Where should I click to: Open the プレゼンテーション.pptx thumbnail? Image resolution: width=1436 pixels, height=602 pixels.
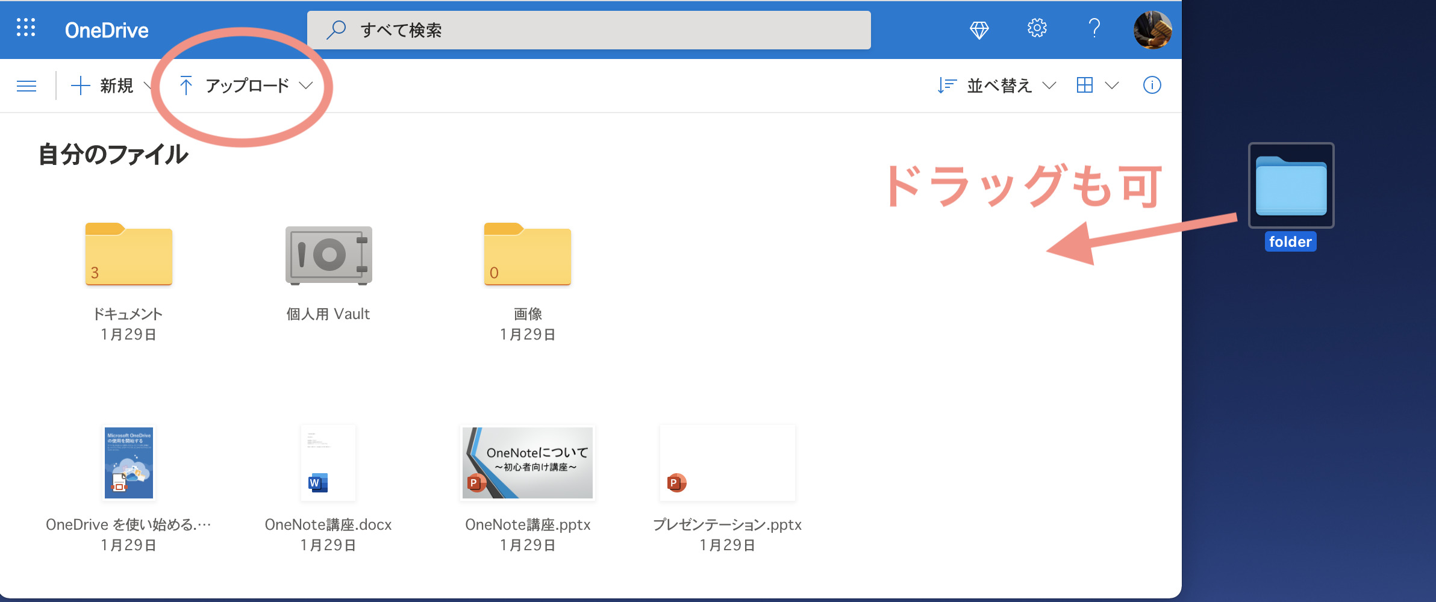tap(728, 463)
